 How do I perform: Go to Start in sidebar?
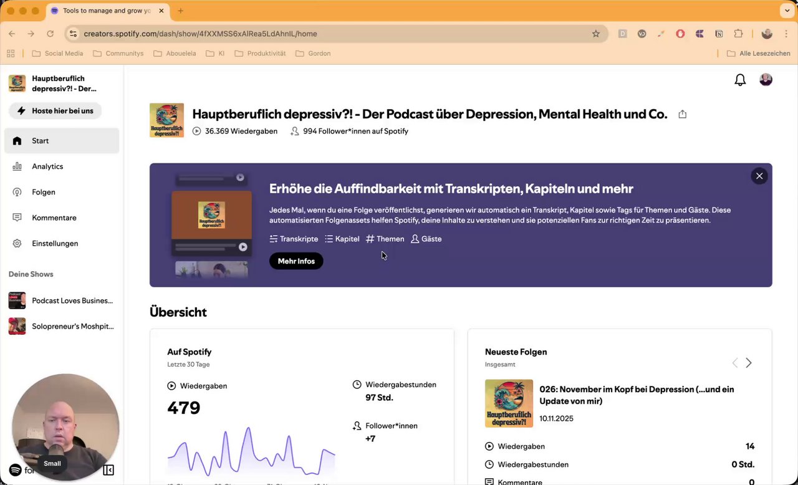(x=62, y=141)
